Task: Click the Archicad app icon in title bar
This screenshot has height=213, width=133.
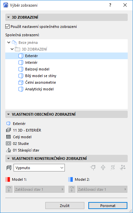Action: coord(6,5)
